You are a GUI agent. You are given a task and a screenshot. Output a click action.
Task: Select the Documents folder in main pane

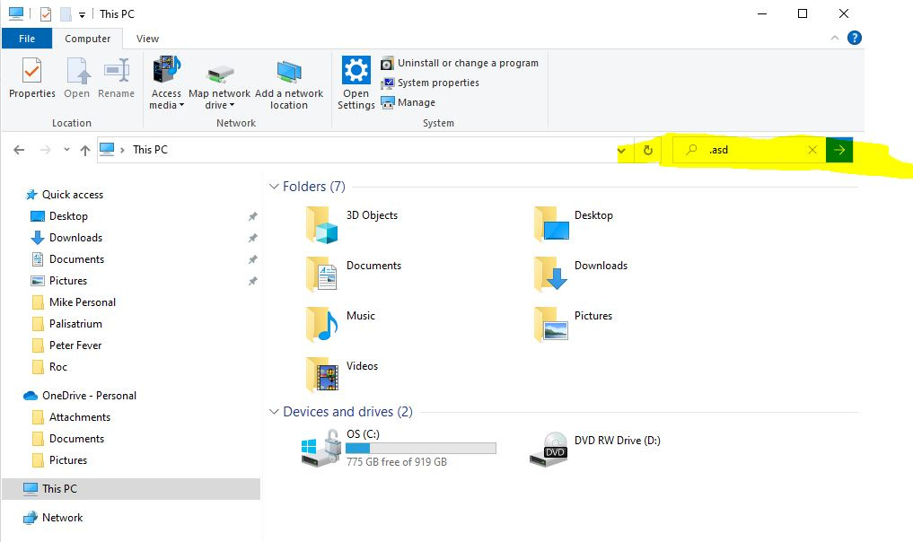tap(354, 275)
